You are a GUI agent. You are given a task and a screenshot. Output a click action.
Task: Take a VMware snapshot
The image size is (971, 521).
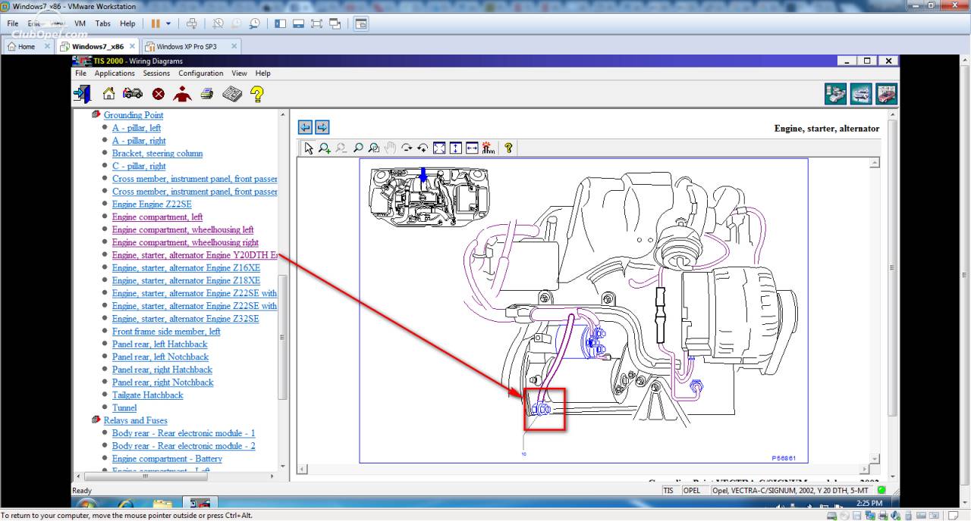[x=218, y=23]
